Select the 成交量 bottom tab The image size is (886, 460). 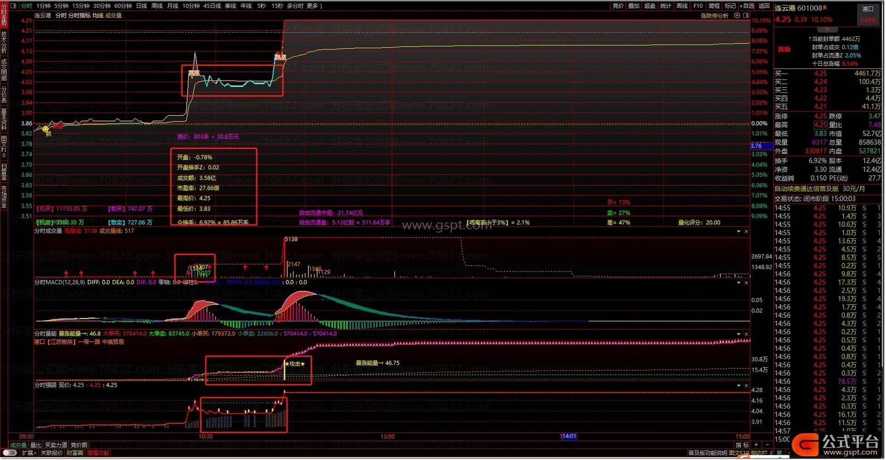point(18,445)
